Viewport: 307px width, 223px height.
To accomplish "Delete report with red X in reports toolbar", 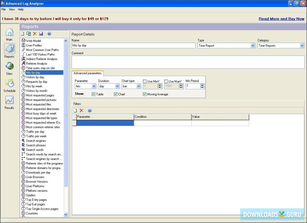I will (x=35, y=34).
